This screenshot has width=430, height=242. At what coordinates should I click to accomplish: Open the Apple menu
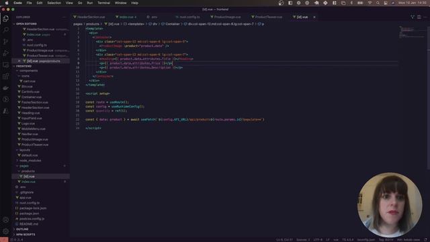coord(7,3)
